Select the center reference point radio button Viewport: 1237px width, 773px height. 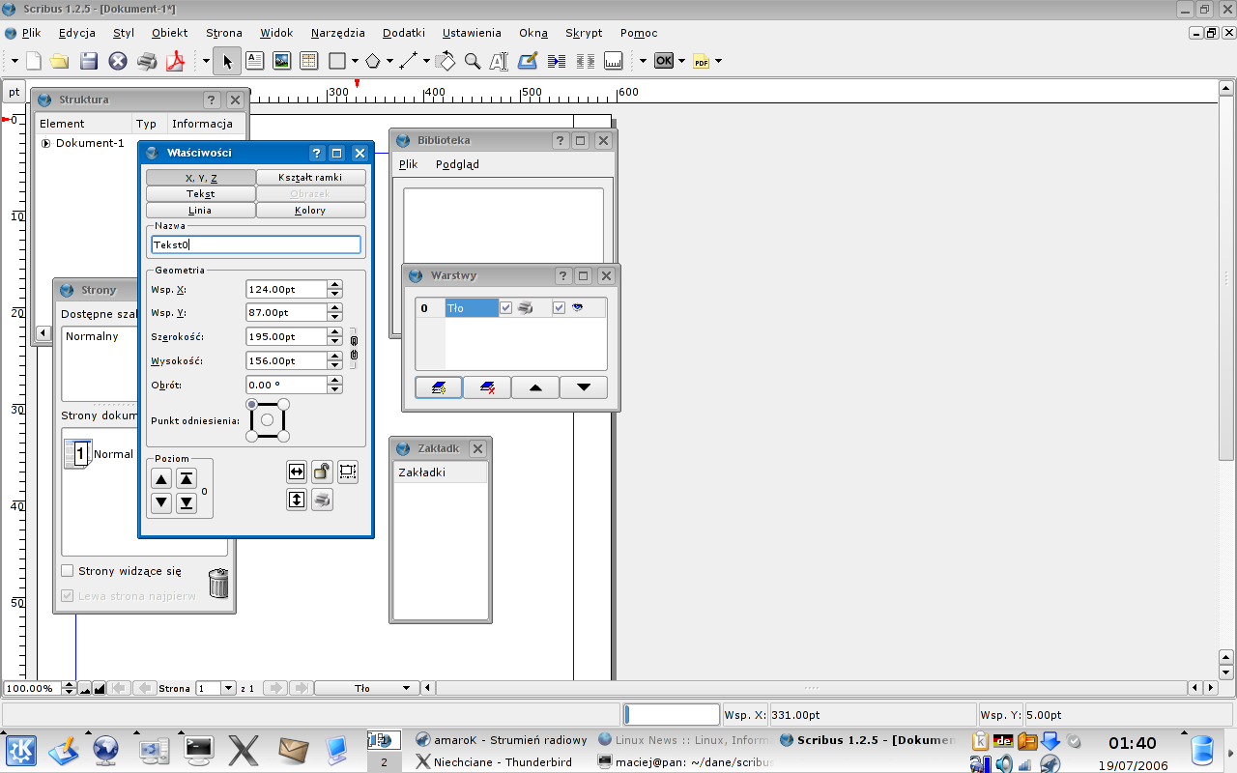point(268,419)
